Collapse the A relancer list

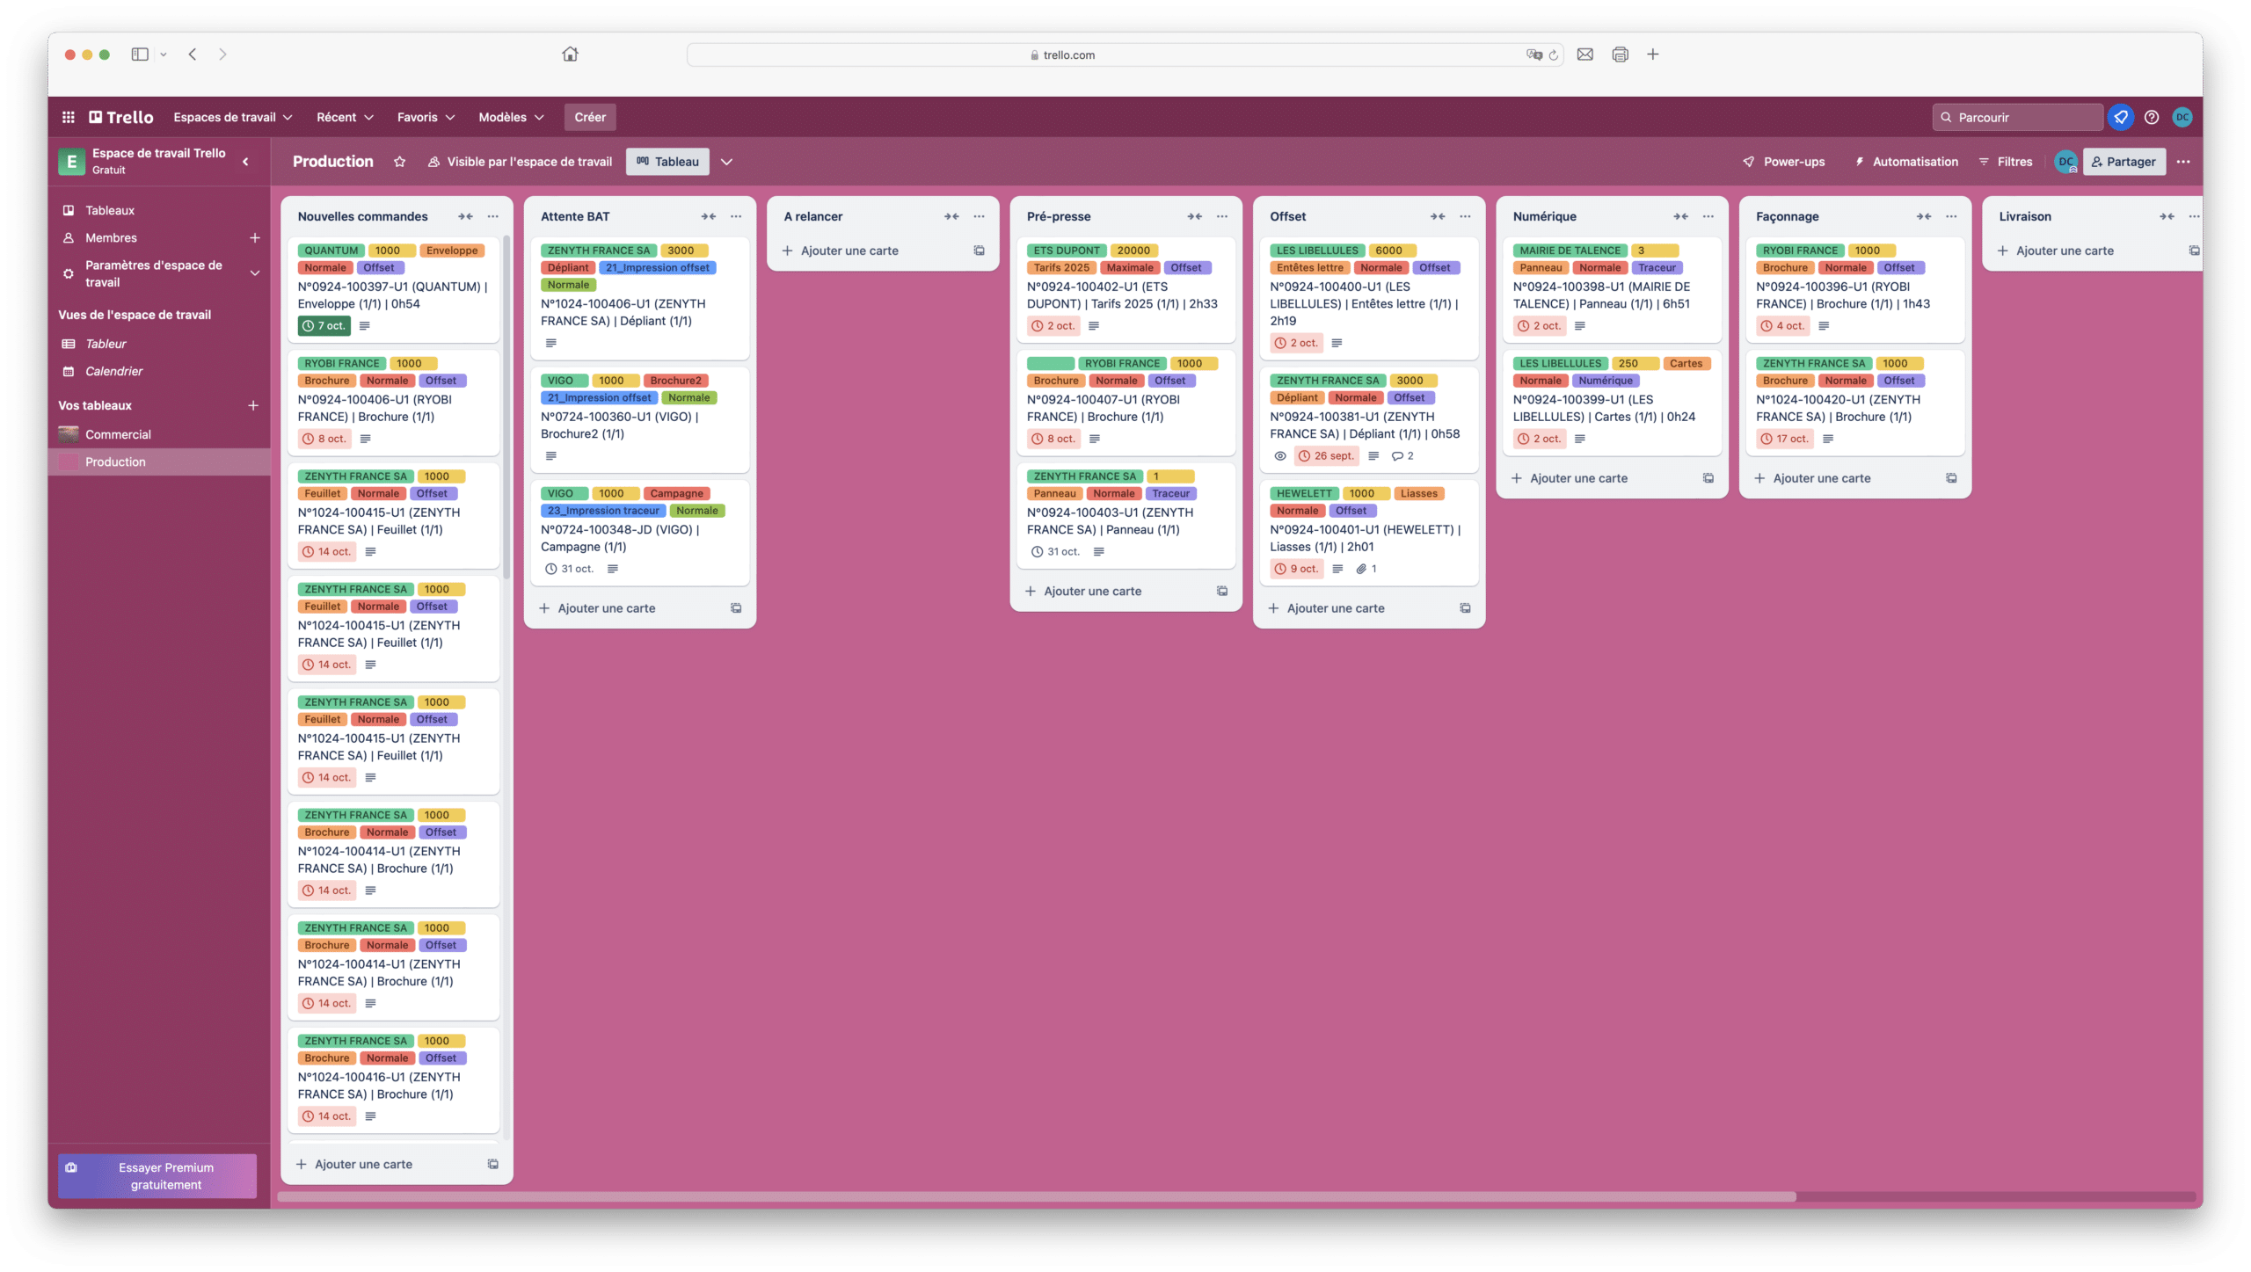[x=951, y=216]
